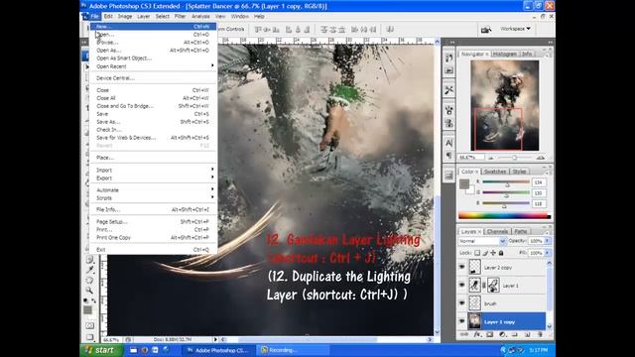The height and width of the screenshot is (357, 635).
Task: Open the Workspace dropdown
Action: click(516, 29)
